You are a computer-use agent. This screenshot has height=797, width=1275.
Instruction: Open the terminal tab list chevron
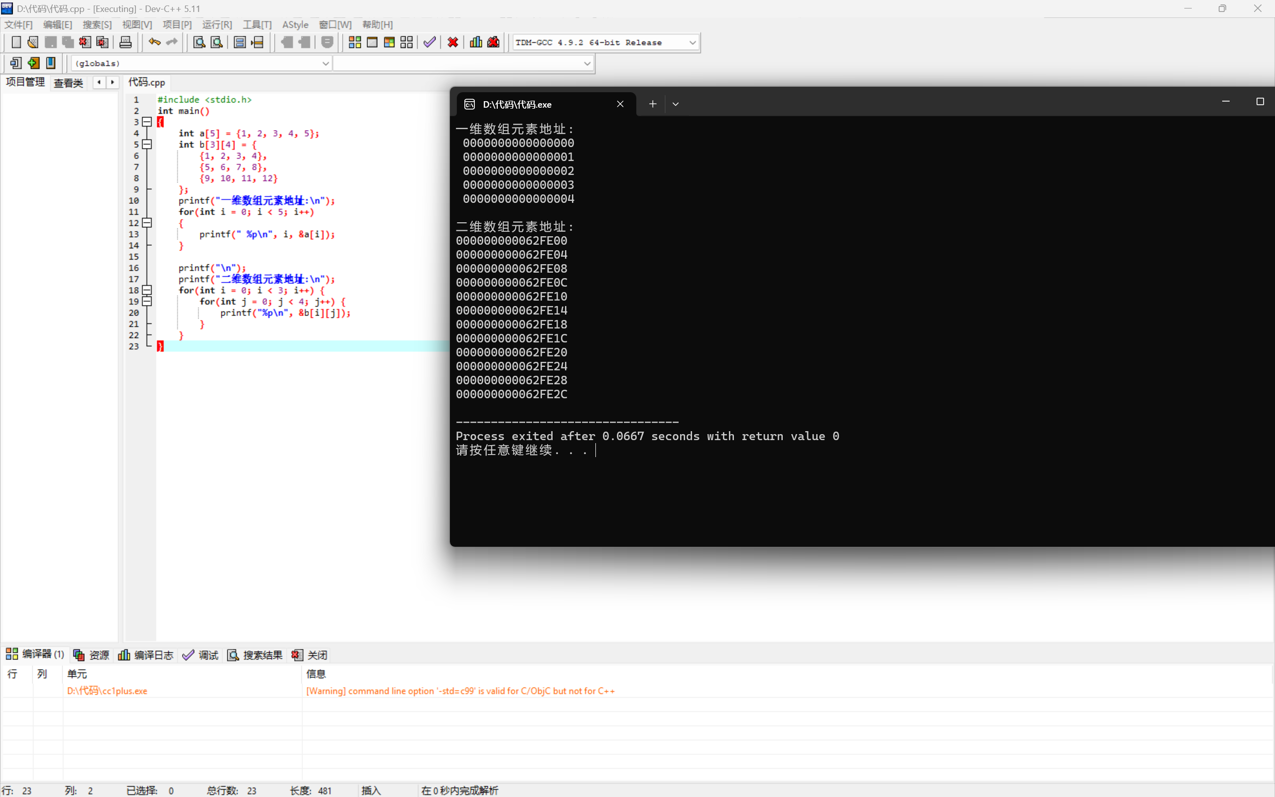(676, 104)
